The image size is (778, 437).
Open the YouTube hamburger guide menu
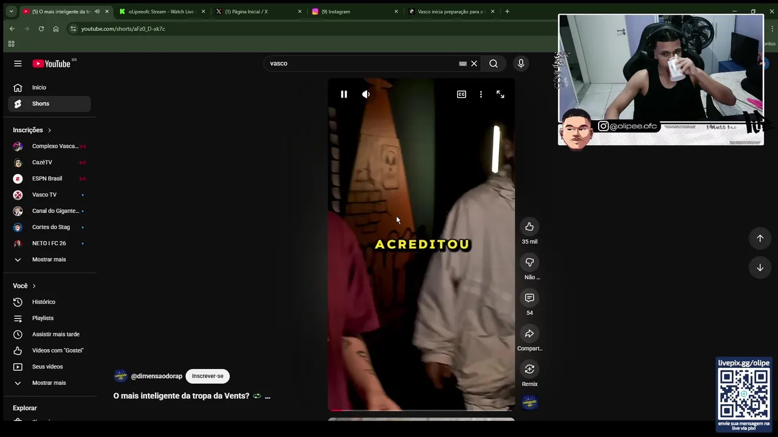(x=18, y=63)
